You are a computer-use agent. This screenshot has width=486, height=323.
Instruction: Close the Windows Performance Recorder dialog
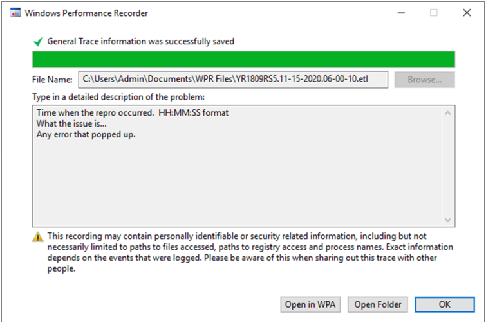tap(467, 13)
